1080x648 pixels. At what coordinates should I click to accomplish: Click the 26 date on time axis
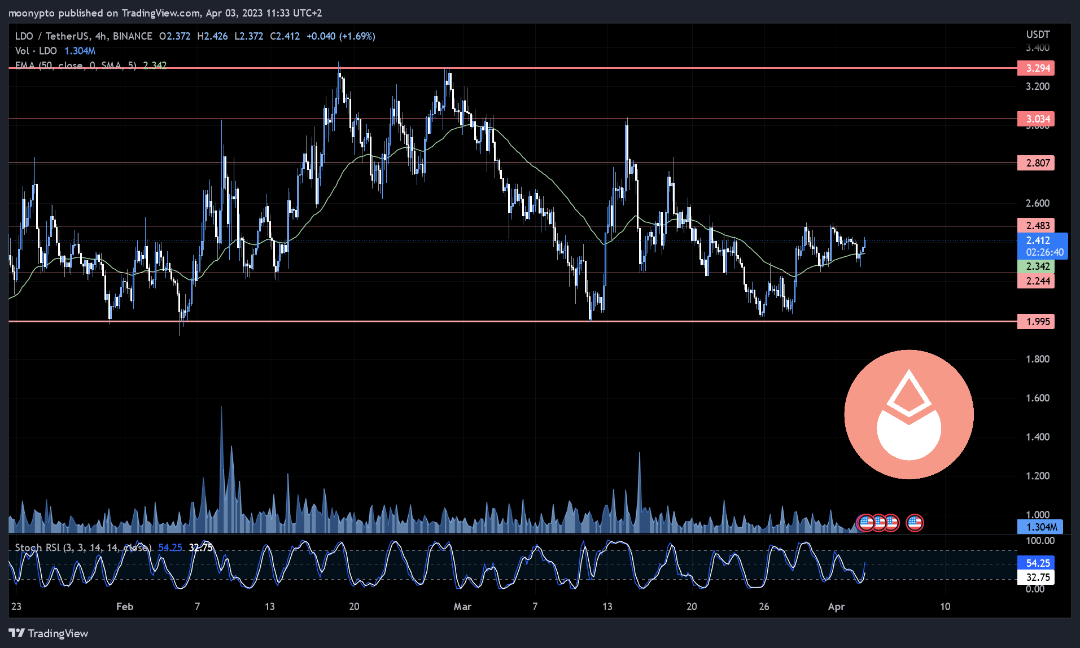pos(764,607)
